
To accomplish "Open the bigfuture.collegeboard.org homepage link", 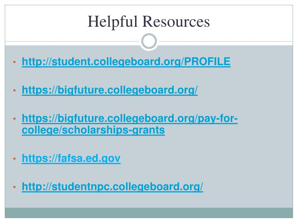I will [110, 90].
